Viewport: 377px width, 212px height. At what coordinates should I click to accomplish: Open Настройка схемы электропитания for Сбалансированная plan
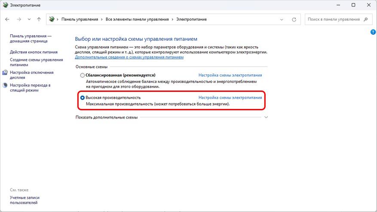coord(230,75)
